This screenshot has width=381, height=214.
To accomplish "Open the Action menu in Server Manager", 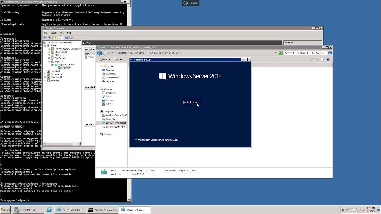I will 53,33.
